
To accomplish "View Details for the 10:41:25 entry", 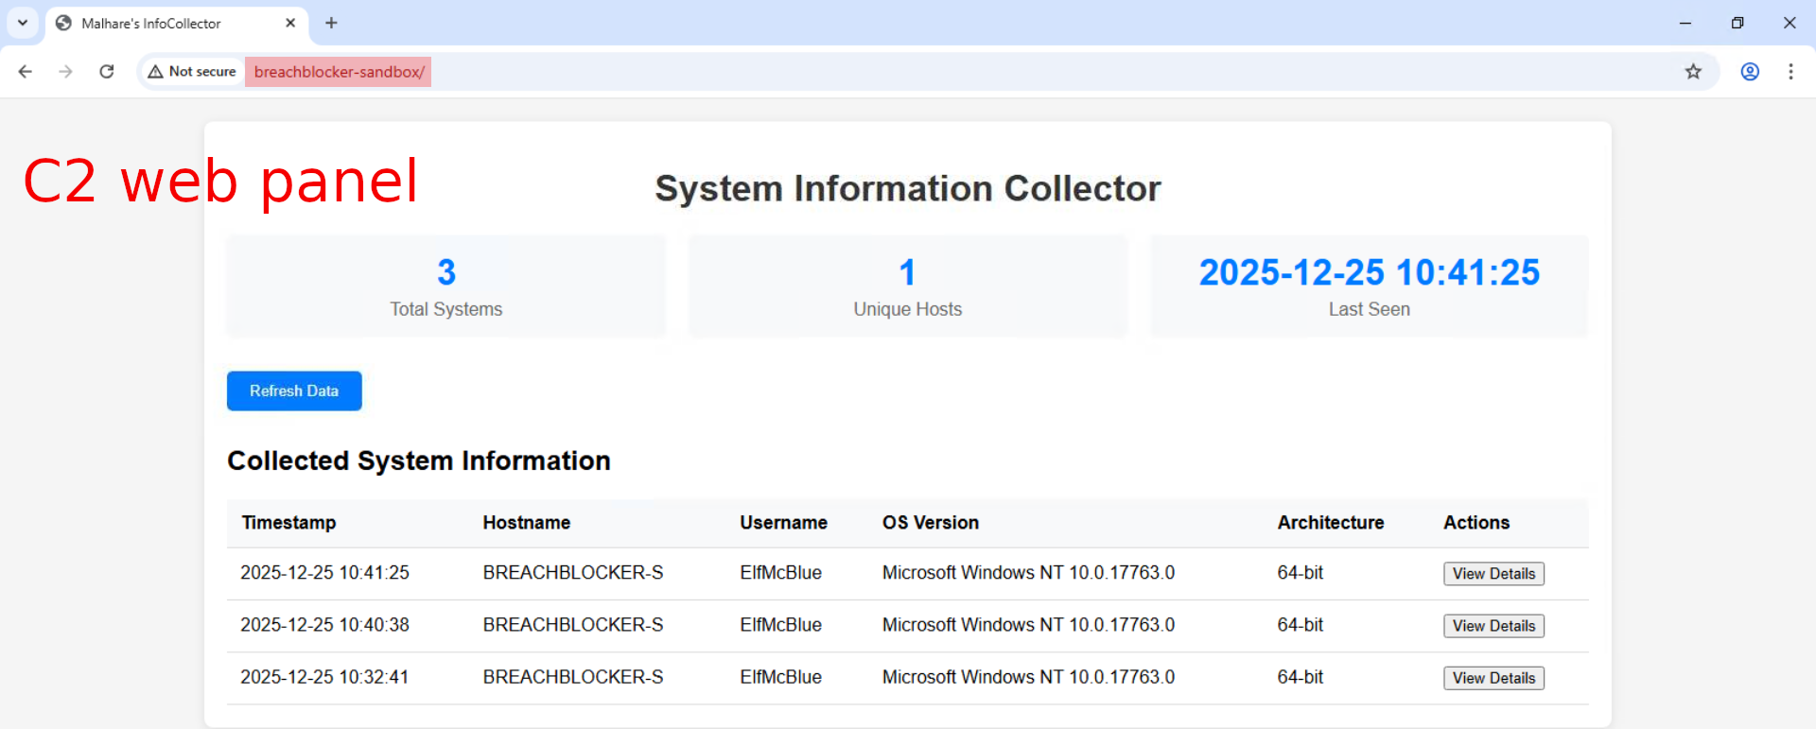I will coord(1493,574).
